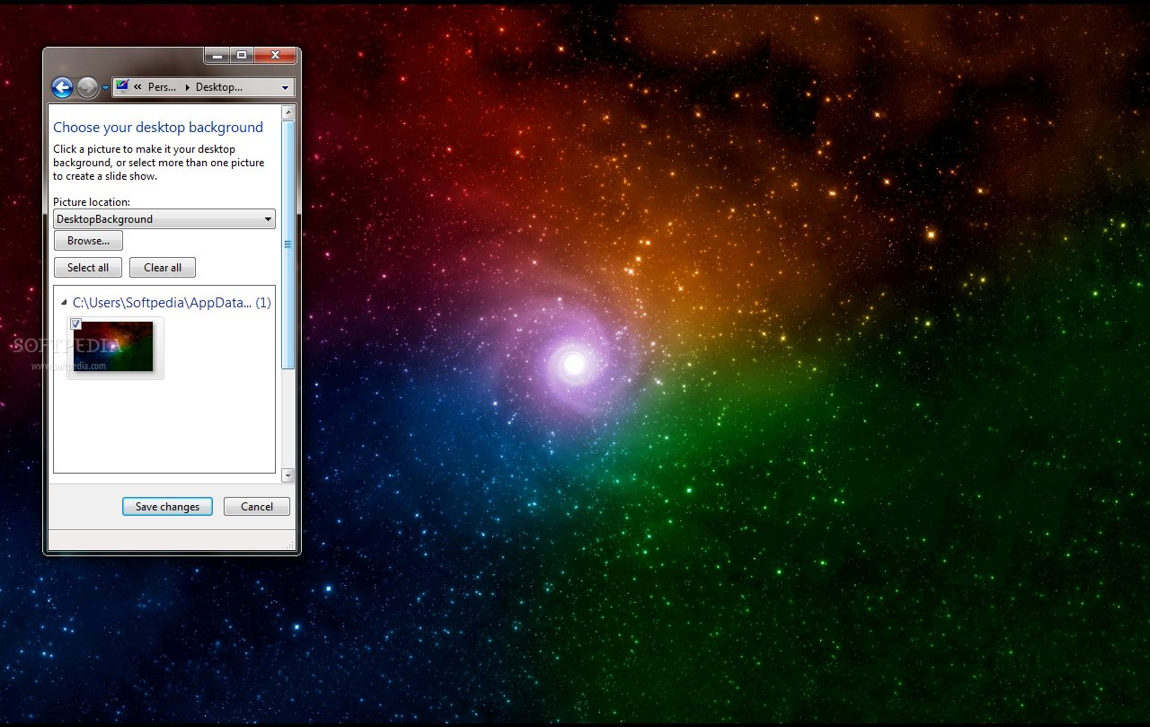1150x727 pixels.
Task: Click the greyed Forward arrow button
Action: pos(87,87)
